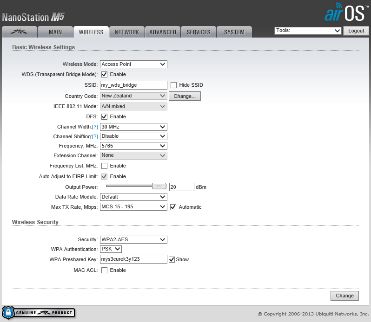Click the NanoStation M5 title

33,17
